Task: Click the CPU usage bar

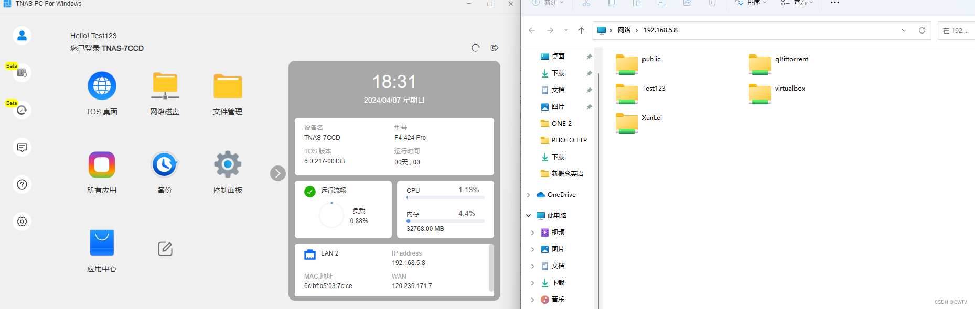Action: tap(445, 197)
